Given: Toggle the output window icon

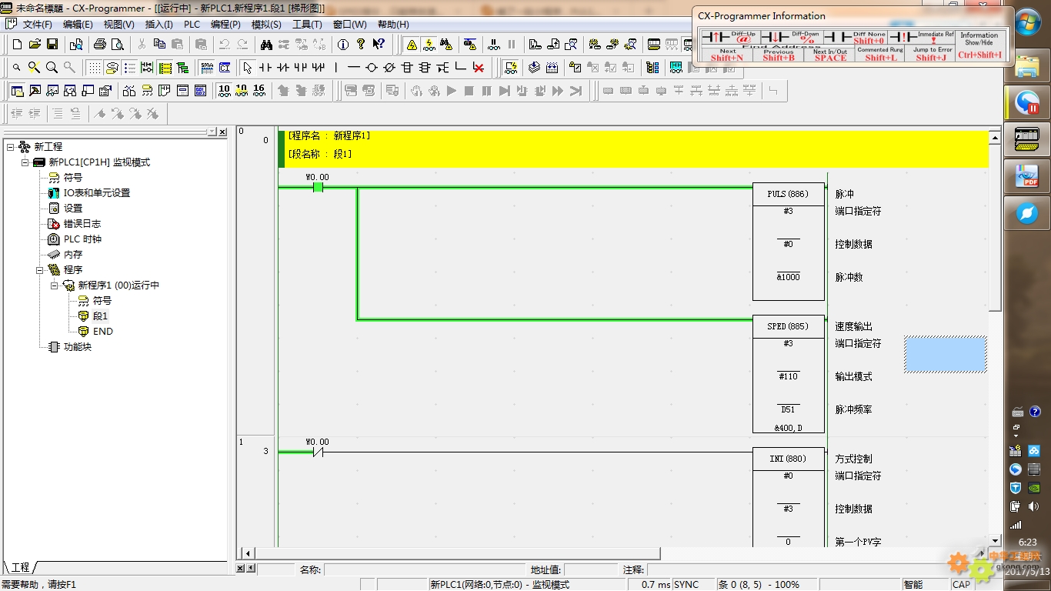Looking at the screenshot, I should click(35, 91).
